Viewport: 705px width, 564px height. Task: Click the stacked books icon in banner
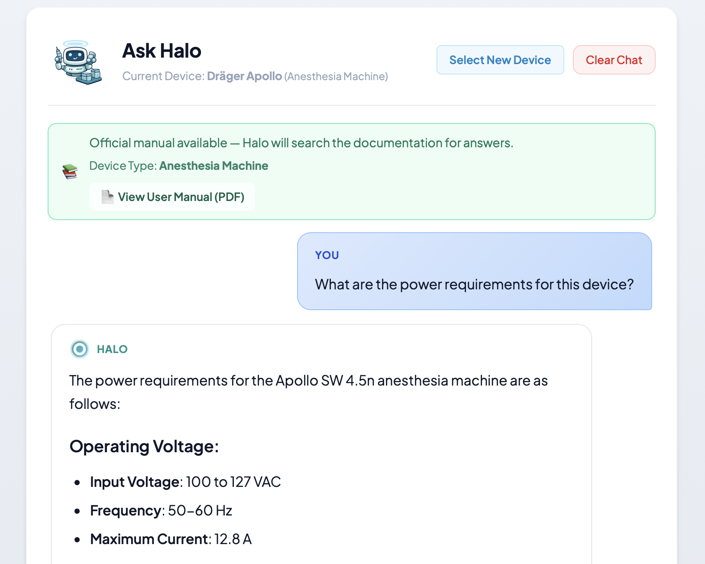click(x=70, y=172)
